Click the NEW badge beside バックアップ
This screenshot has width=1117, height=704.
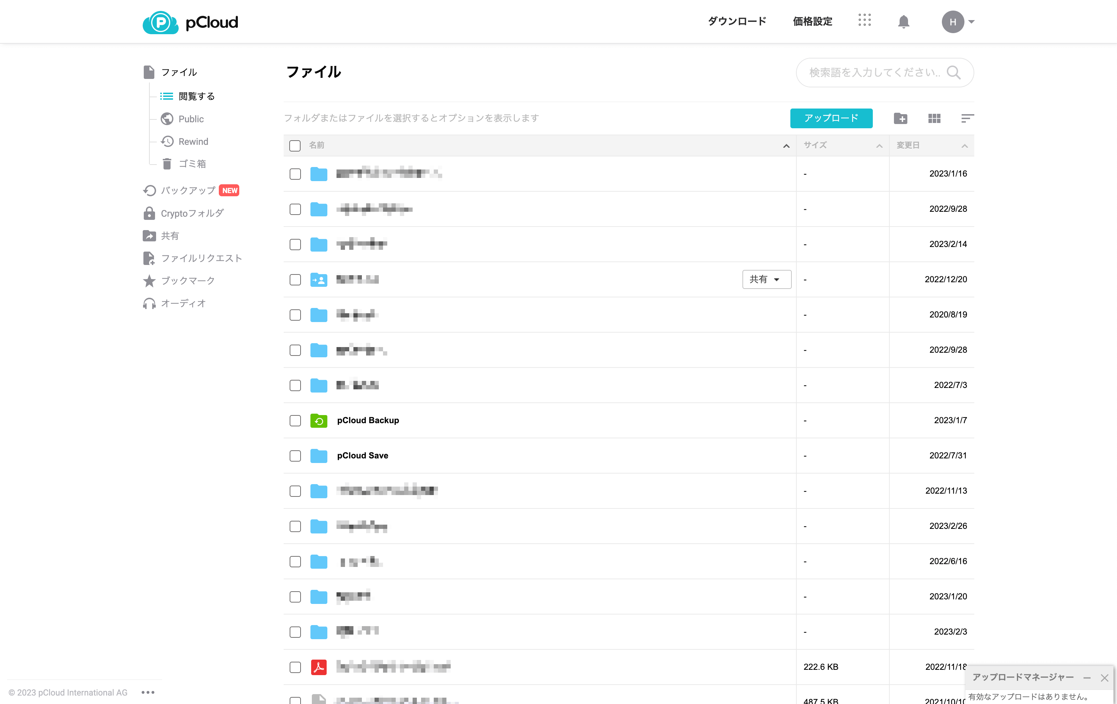(230, 191)
